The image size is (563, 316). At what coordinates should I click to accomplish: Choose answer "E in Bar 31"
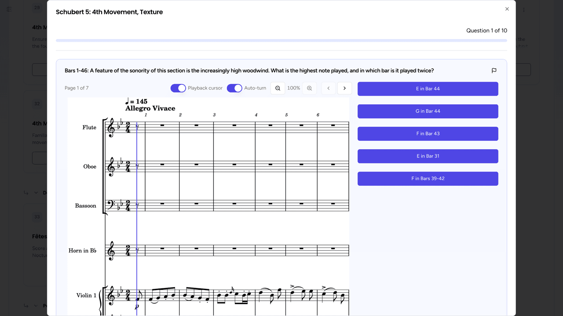click(428, 156)
